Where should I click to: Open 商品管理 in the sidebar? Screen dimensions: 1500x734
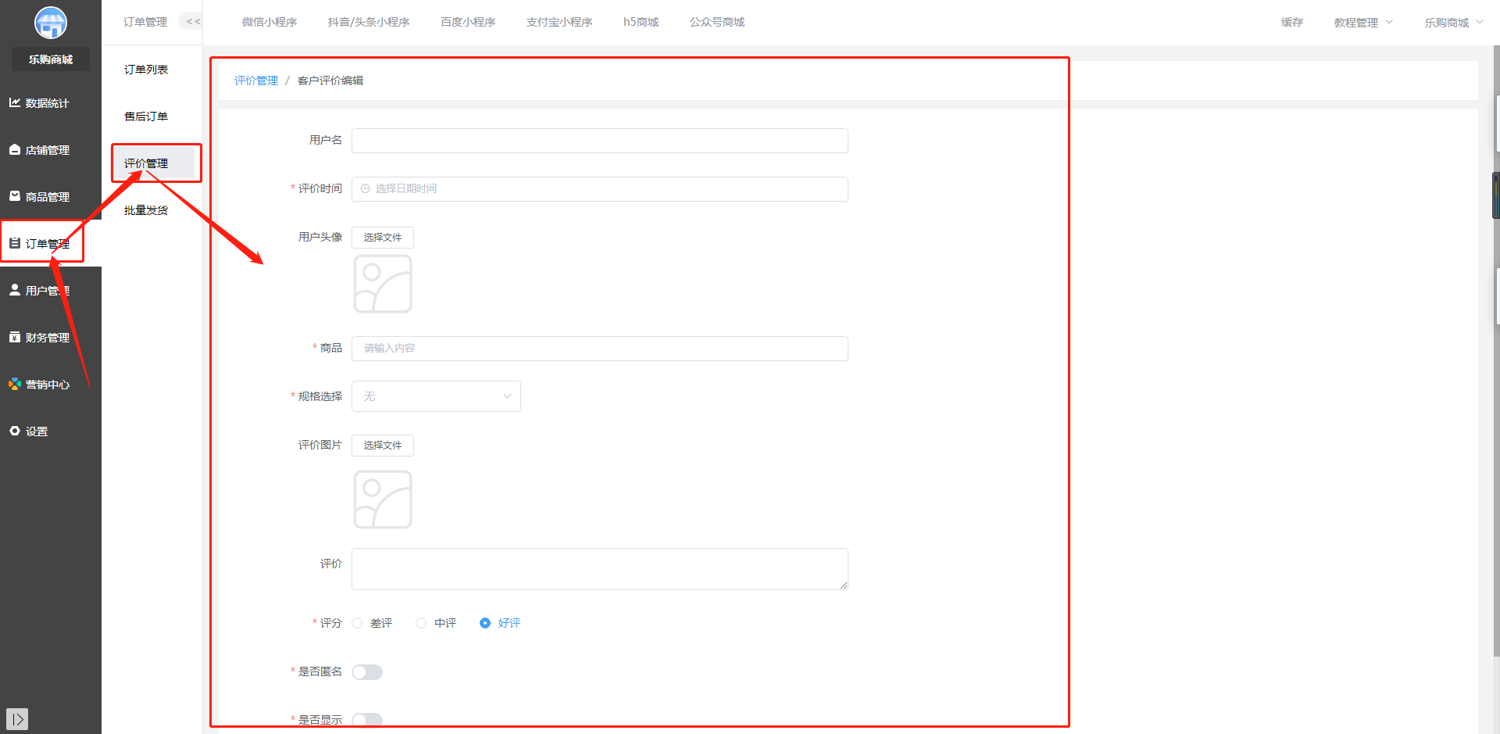(x=39, y=197)
